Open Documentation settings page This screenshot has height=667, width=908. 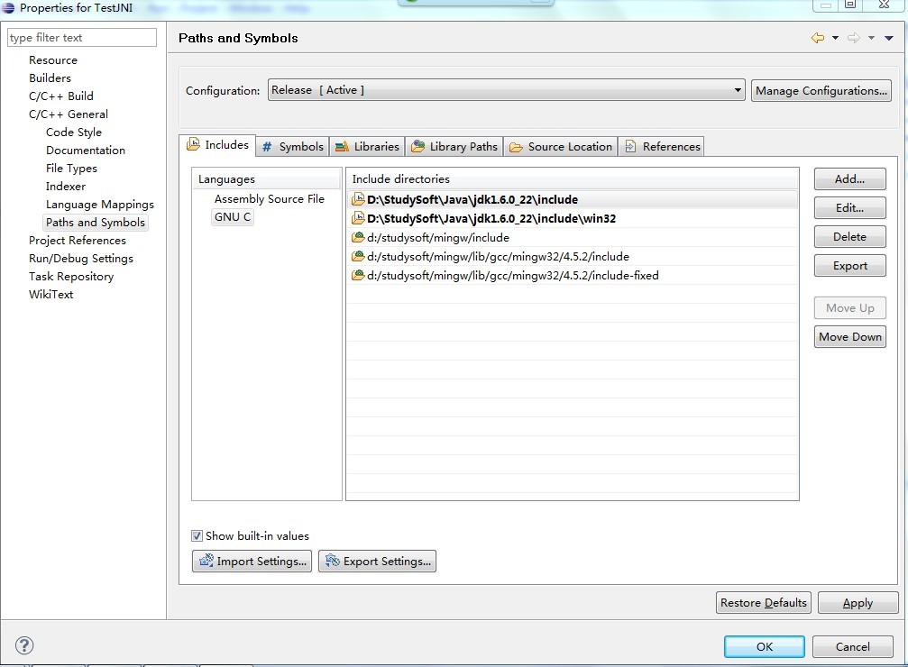tap(85, 150)
